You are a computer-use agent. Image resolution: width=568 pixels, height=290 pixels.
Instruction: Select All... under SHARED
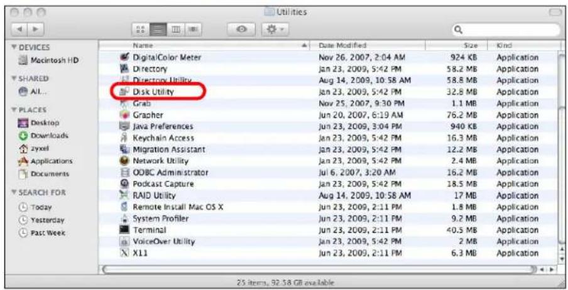(x=33, y=92)
